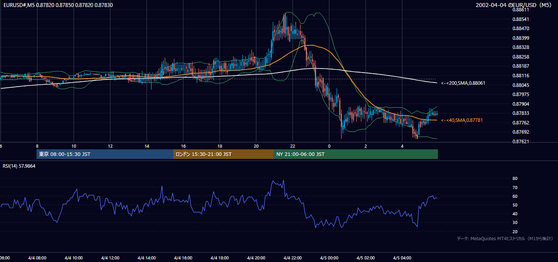Click hour label 0 under the price chart
The height and width of the screenshot is (262, 558).
click(x=329, y=146)
